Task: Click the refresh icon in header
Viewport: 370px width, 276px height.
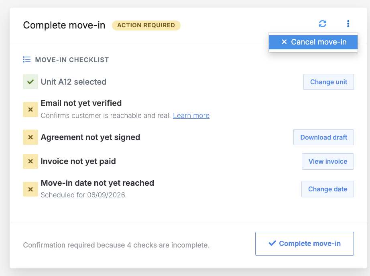Action: click(322, 24)
